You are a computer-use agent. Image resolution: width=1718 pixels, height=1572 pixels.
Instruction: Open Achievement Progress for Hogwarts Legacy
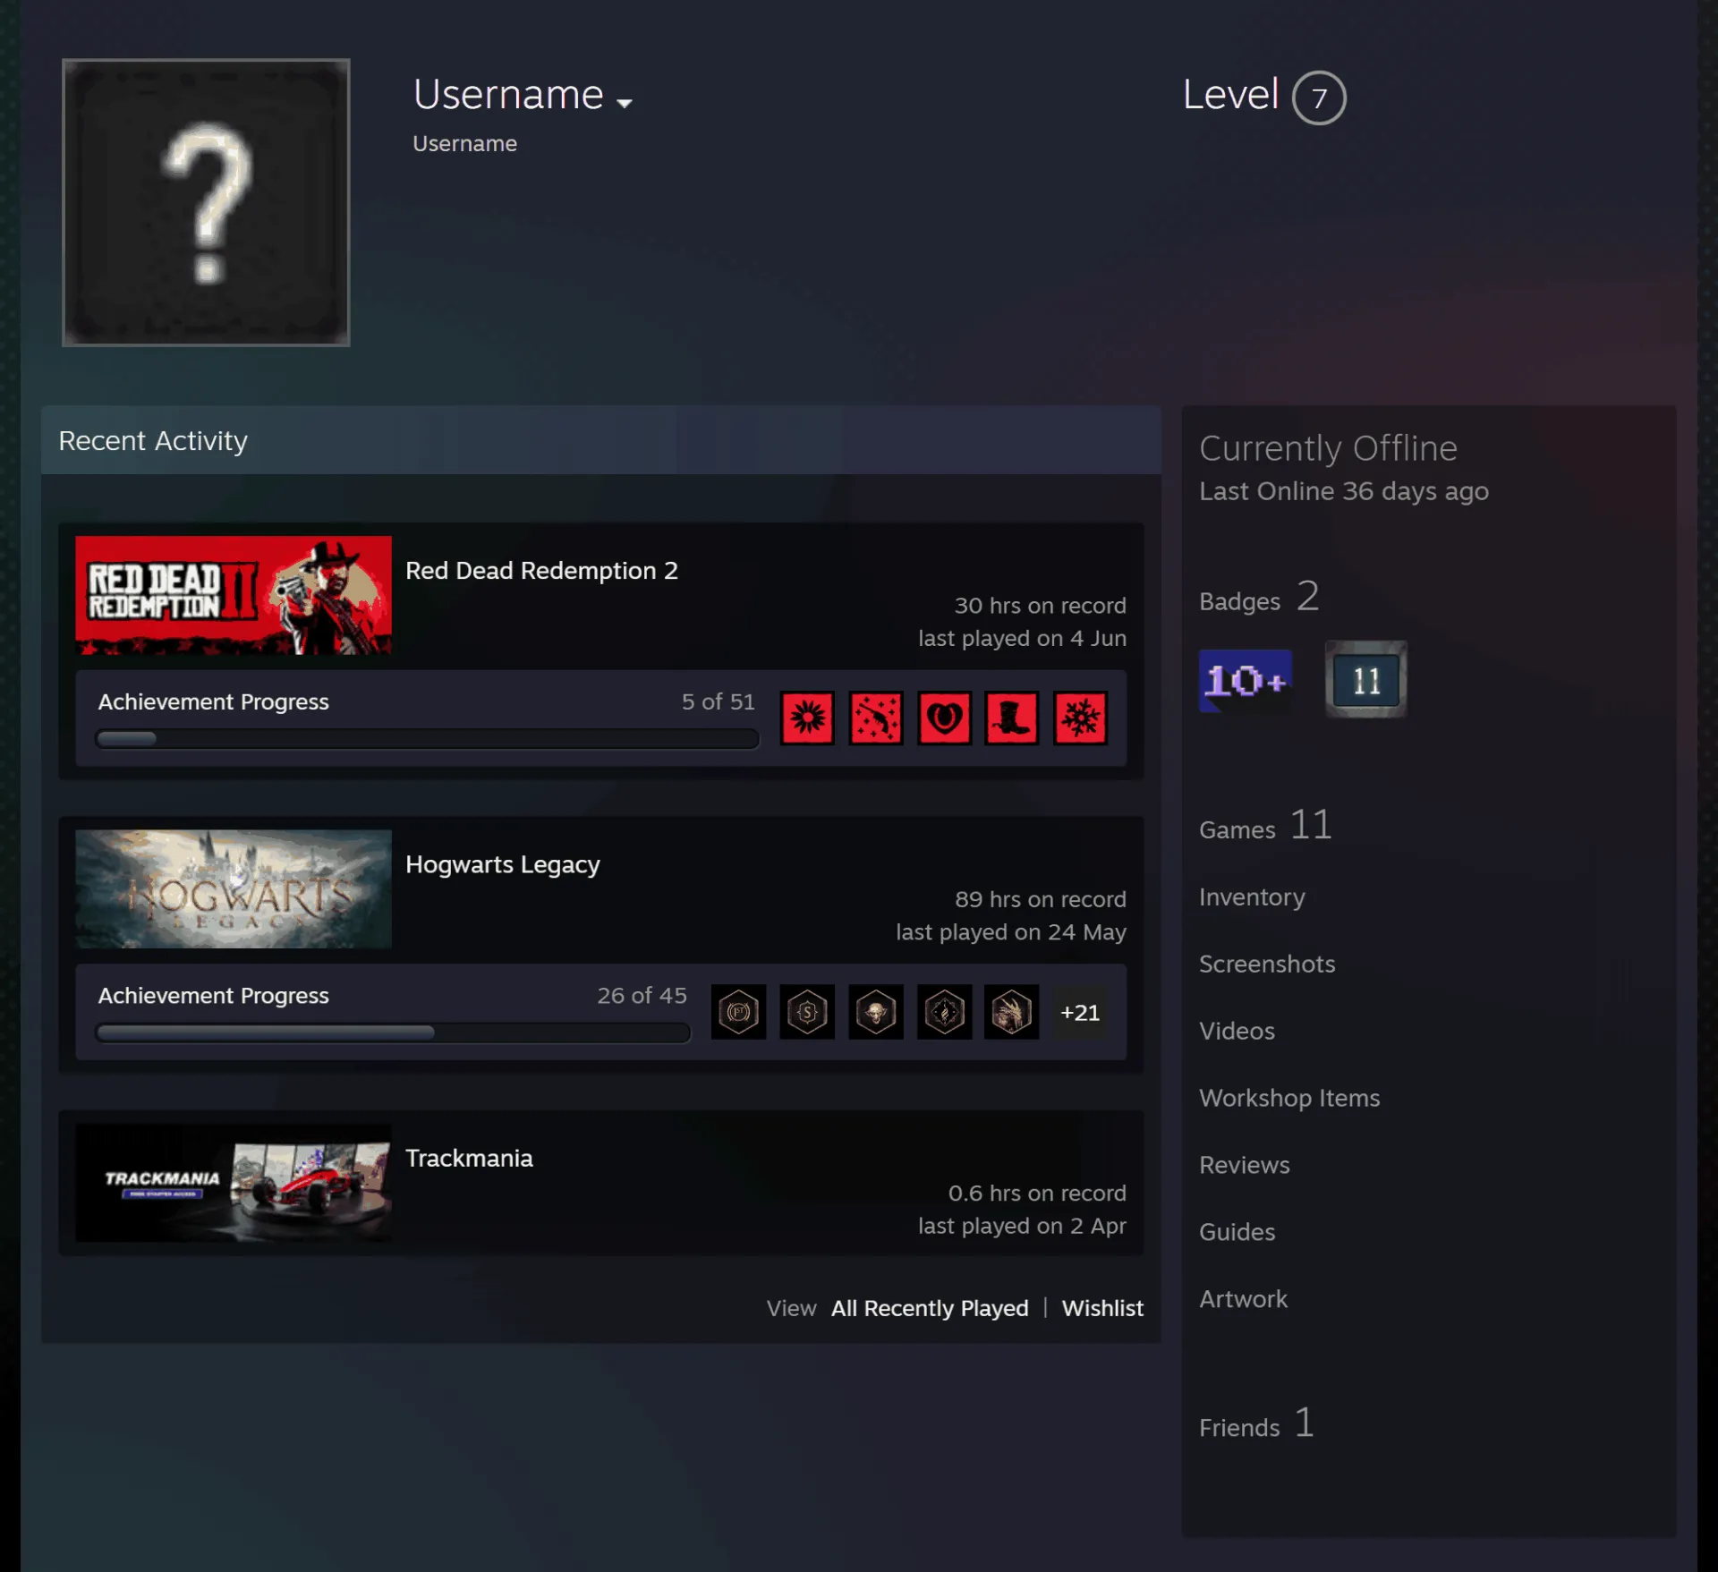click(x=213, y=995)
